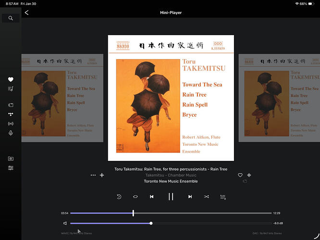Open playlists icon in the sidebar
Viewport: 320px width, 240px height.
pyautogui.click(x=11, y=89)
